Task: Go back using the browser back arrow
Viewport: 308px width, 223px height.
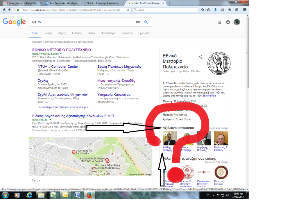Action: pyautogui.click(x=4, y=10)
